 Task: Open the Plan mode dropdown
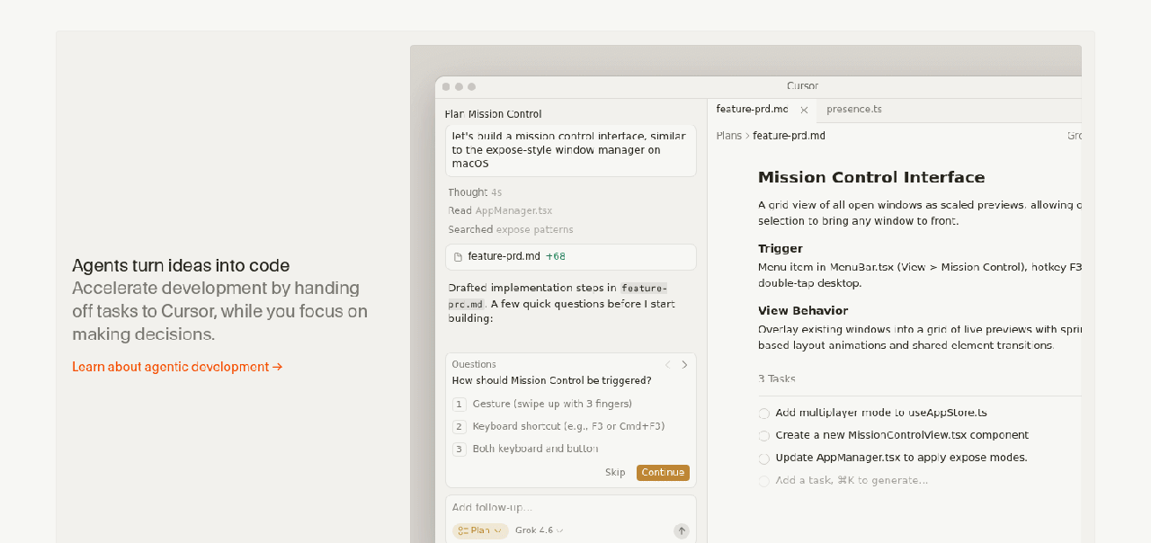[480, 531]
